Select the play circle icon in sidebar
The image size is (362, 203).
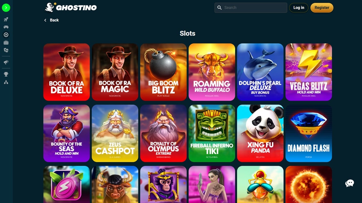tap(6, 35)
